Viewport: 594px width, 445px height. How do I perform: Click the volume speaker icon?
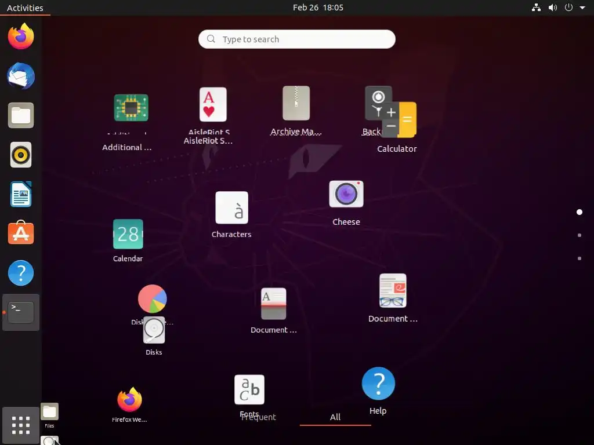(x=553, y=8)
